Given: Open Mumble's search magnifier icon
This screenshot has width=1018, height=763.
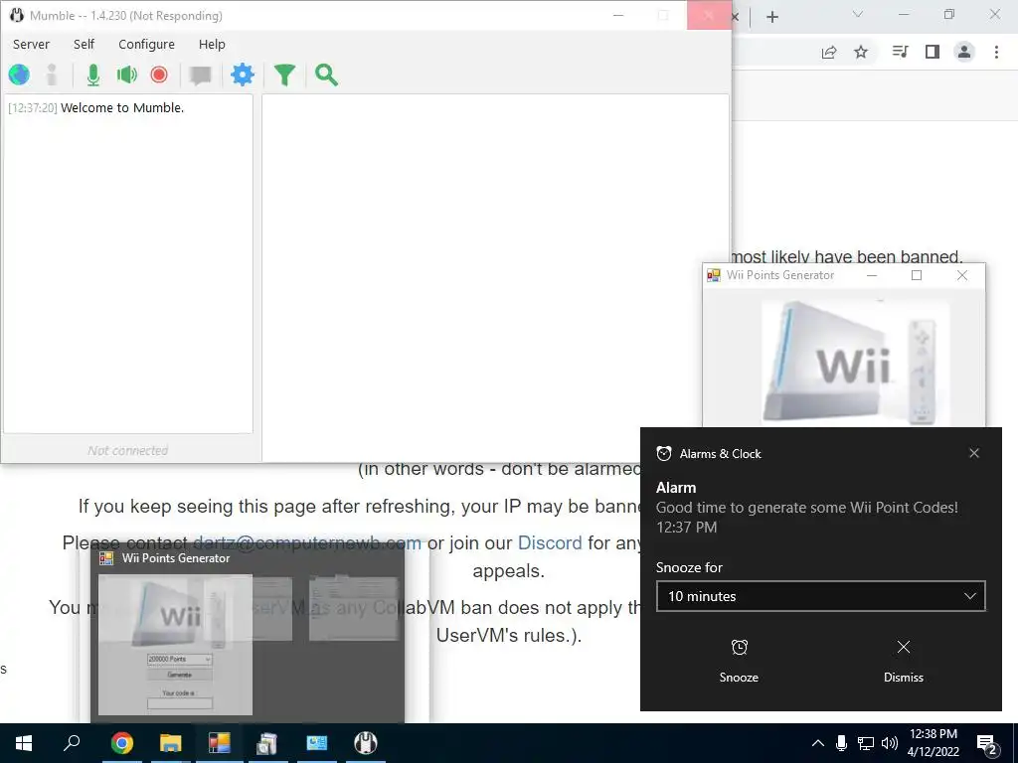Looking at the screenshot, I should [326, 75].
